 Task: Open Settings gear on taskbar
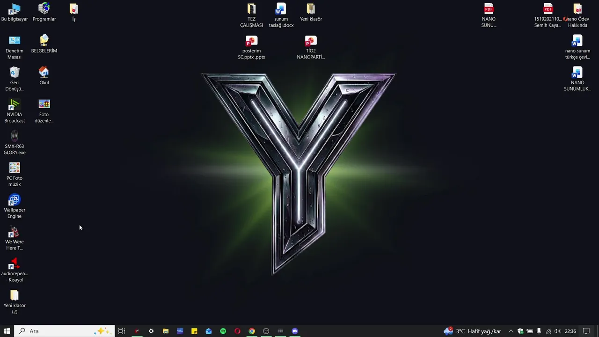point(151,331)
